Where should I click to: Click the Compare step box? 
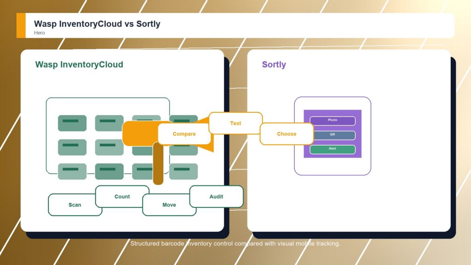click(x=184, y=134)
